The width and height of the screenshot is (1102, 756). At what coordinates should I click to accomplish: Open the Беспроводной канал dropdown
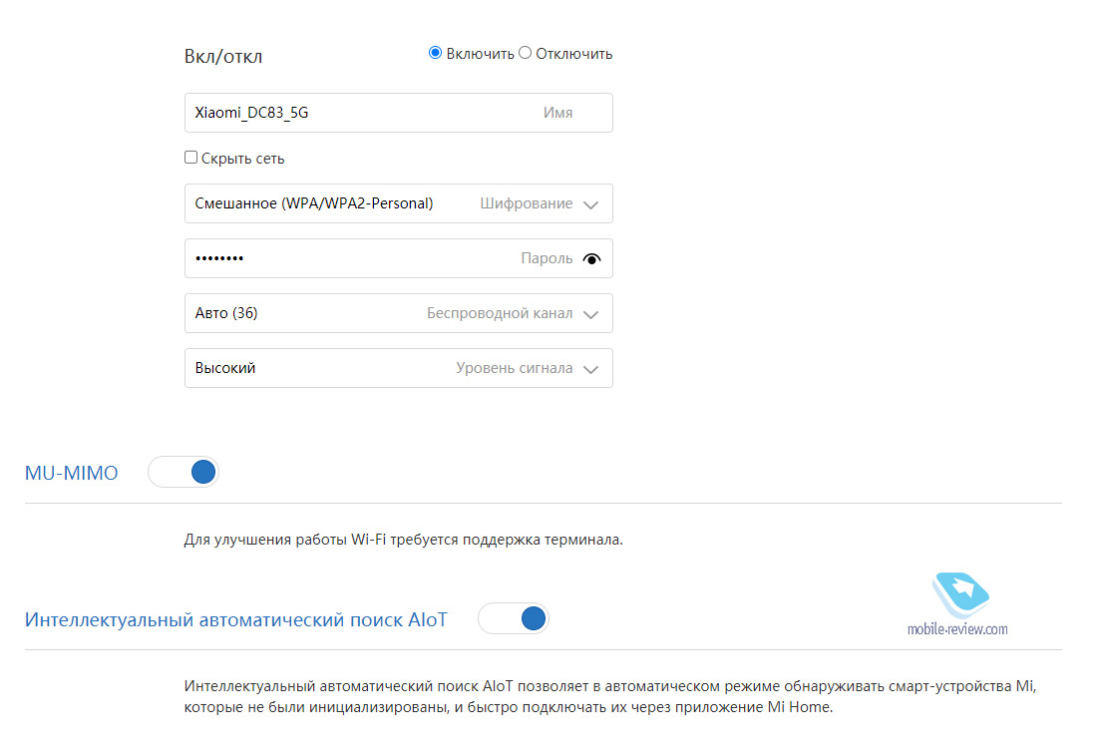(x=399, y=312)
